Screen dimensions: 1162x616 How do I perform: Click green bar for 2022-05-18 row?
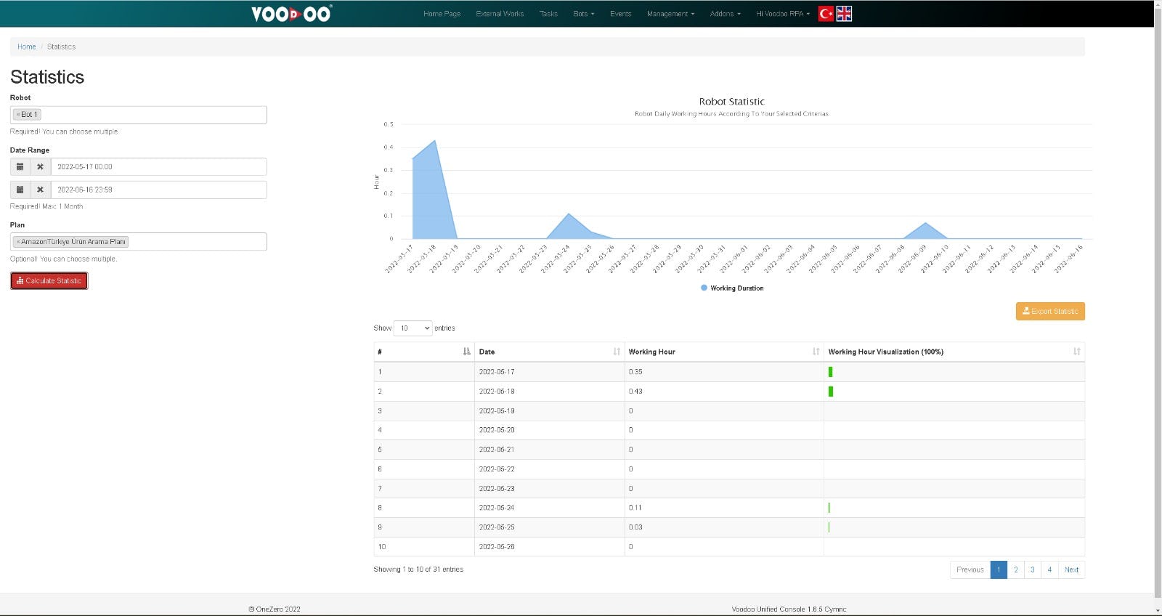[x=831, y=392]
